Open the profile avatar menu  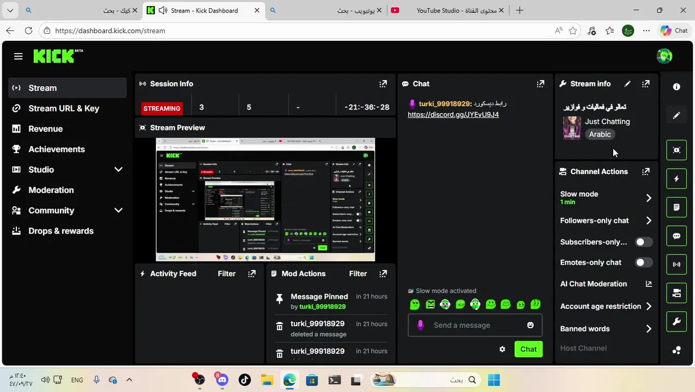point(664,56)
